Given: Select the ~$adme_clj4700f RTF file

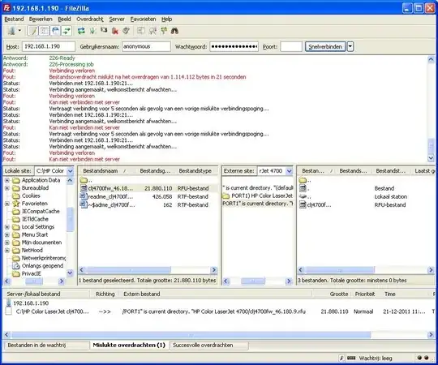Looking at the screenshot, I should pos(148,204).
